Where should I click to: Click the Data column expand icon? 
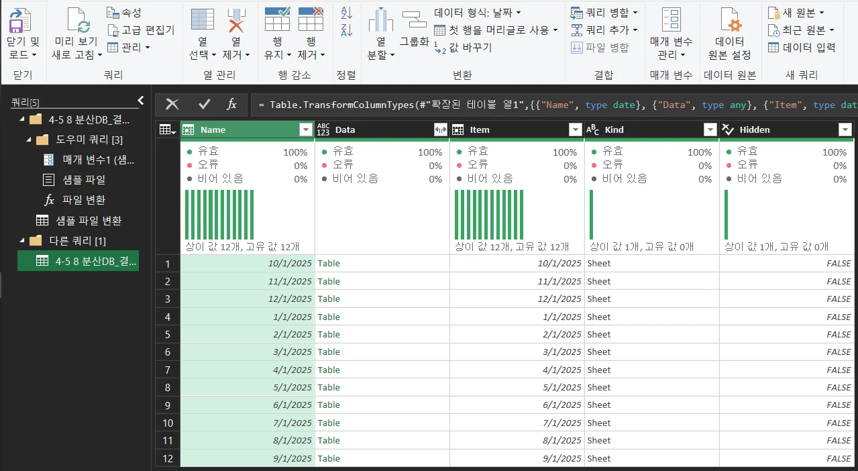[x=441, y=130]
